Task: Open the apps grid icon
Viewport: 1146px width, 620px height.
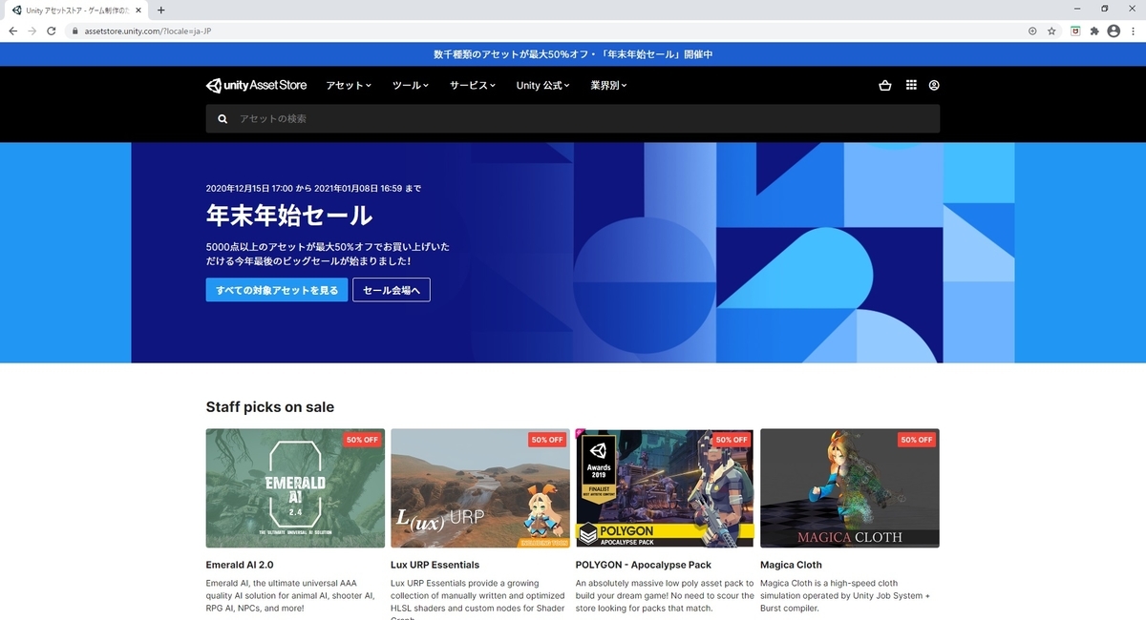Action: (x=911, y=85)
